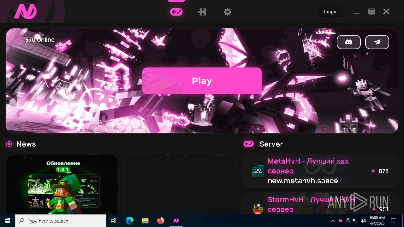Click the News section heading

(26, 144)
